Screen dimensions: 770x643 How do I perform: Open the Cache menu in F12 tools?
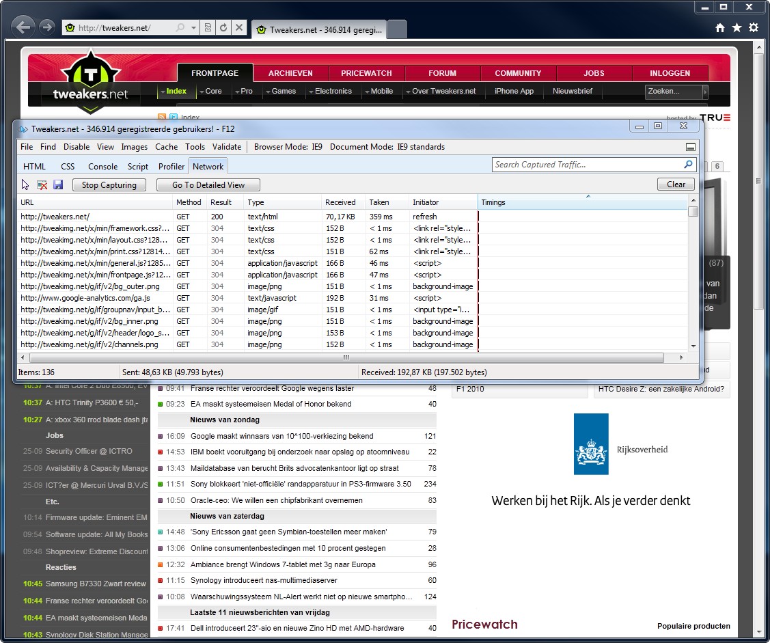pos(167,147)
